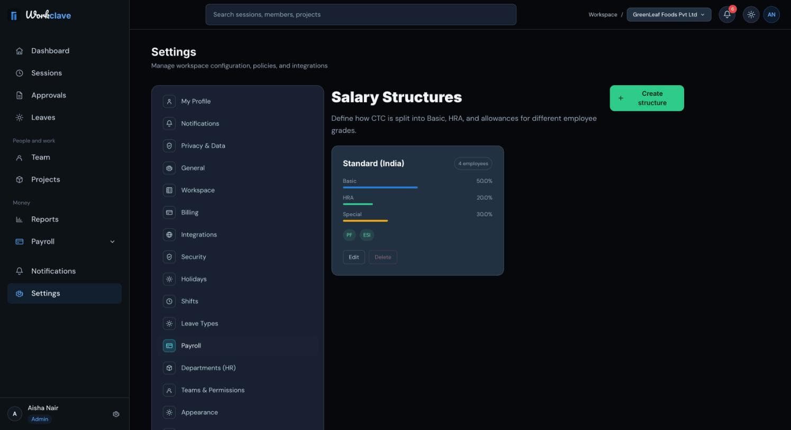Click the HRA 20.0% green progress bar
The height and width of the screenshot is (430, 791).
(358, 204)
